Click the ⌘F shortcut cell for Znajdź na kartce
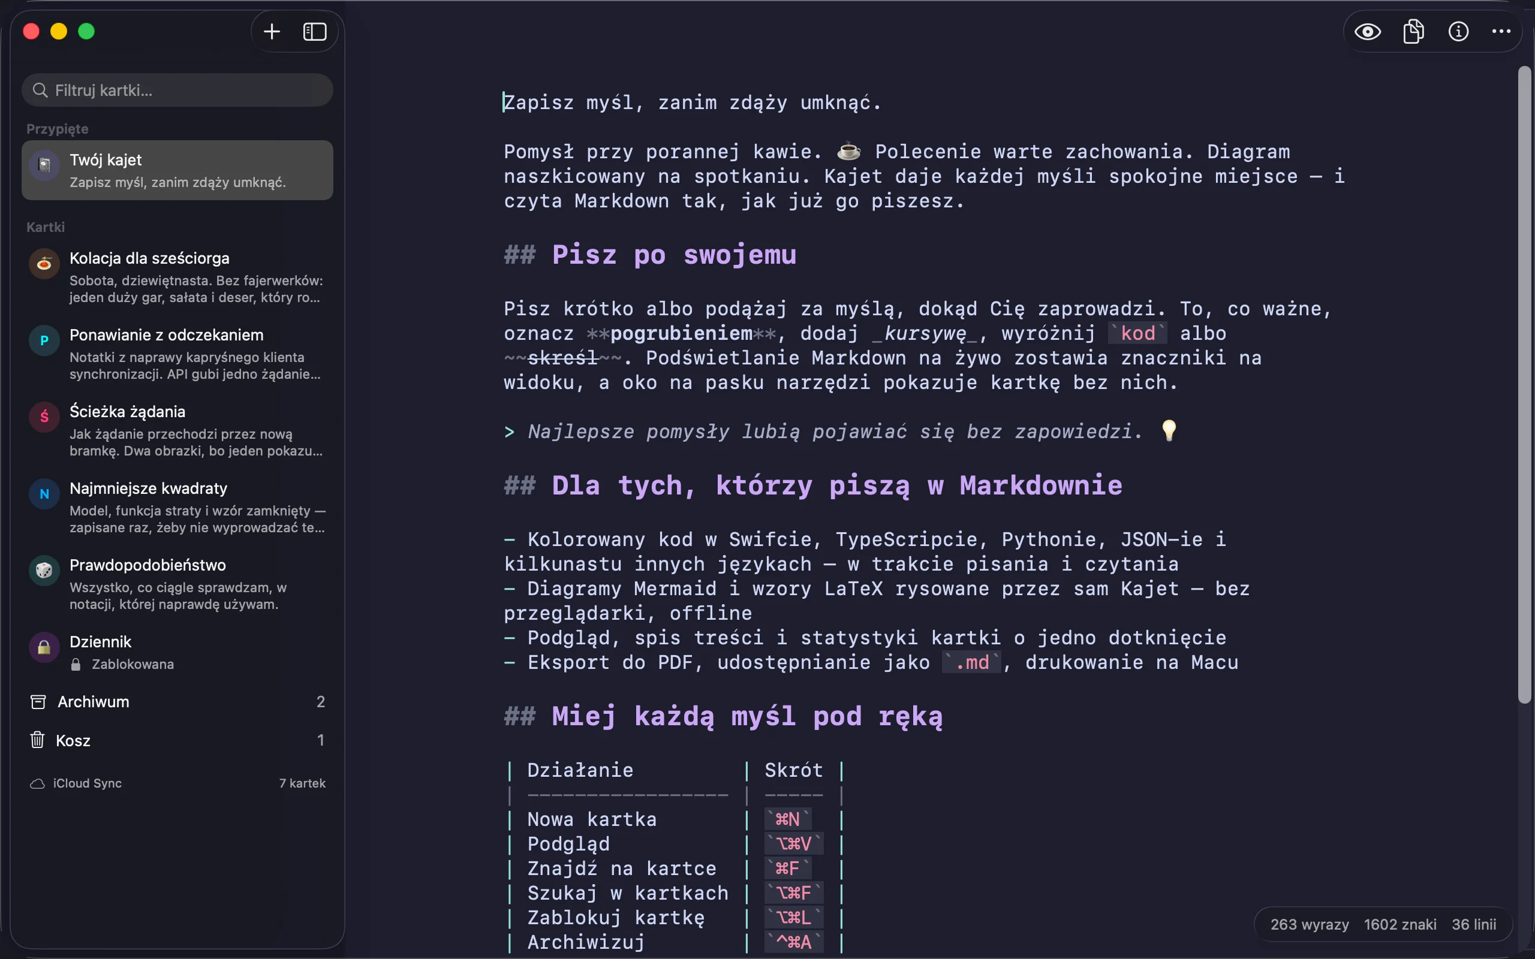This screenshot has height=959, width=1535. [x=787, y=868]
